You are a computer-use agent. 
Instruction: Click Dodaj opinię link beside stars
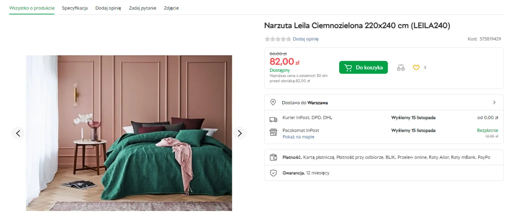(x=306, y=39)
